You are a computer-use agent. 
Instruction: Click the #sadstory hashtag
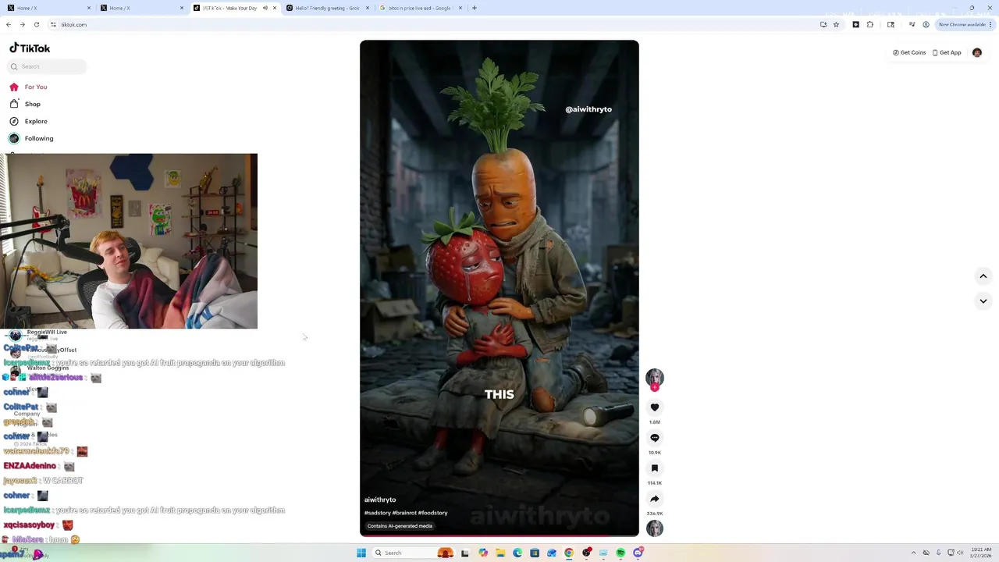(377, 513)
